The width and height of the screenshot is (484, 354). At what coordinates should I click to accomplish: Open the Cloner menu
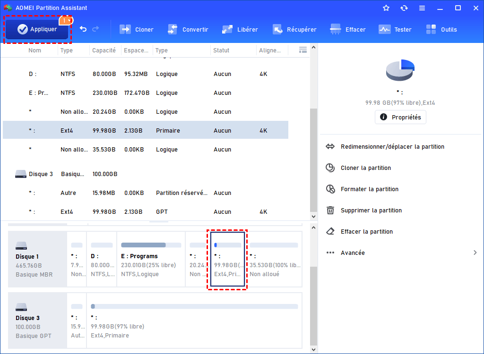137,30
